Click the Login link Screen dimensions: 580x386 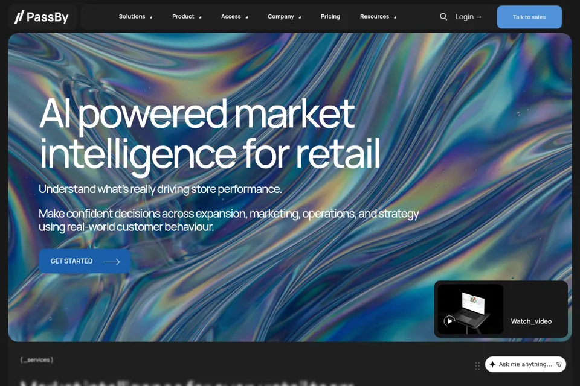(468, 17)
